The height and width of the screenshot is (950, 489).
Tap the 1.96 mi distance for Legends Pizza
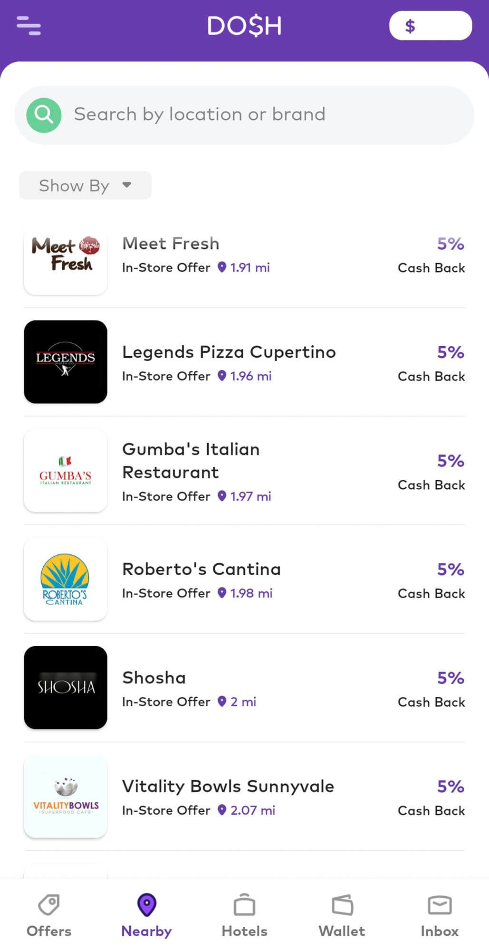tap(250, 376)
